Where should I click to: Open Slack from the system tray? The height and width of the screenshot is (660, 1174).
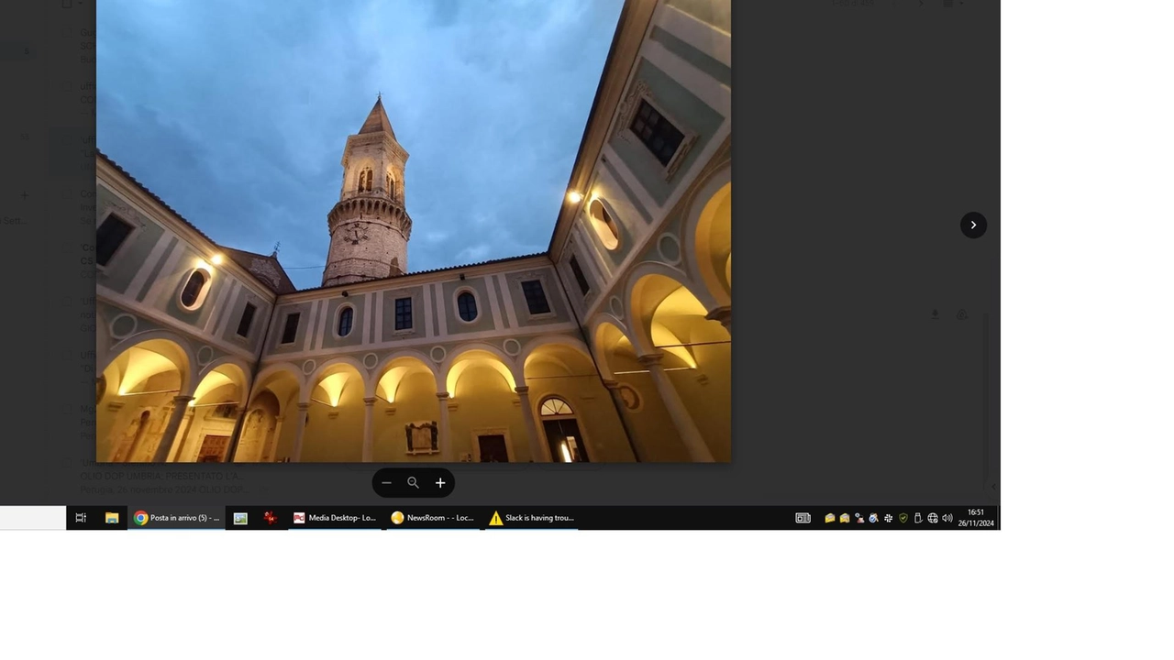[x=888, y=518]
